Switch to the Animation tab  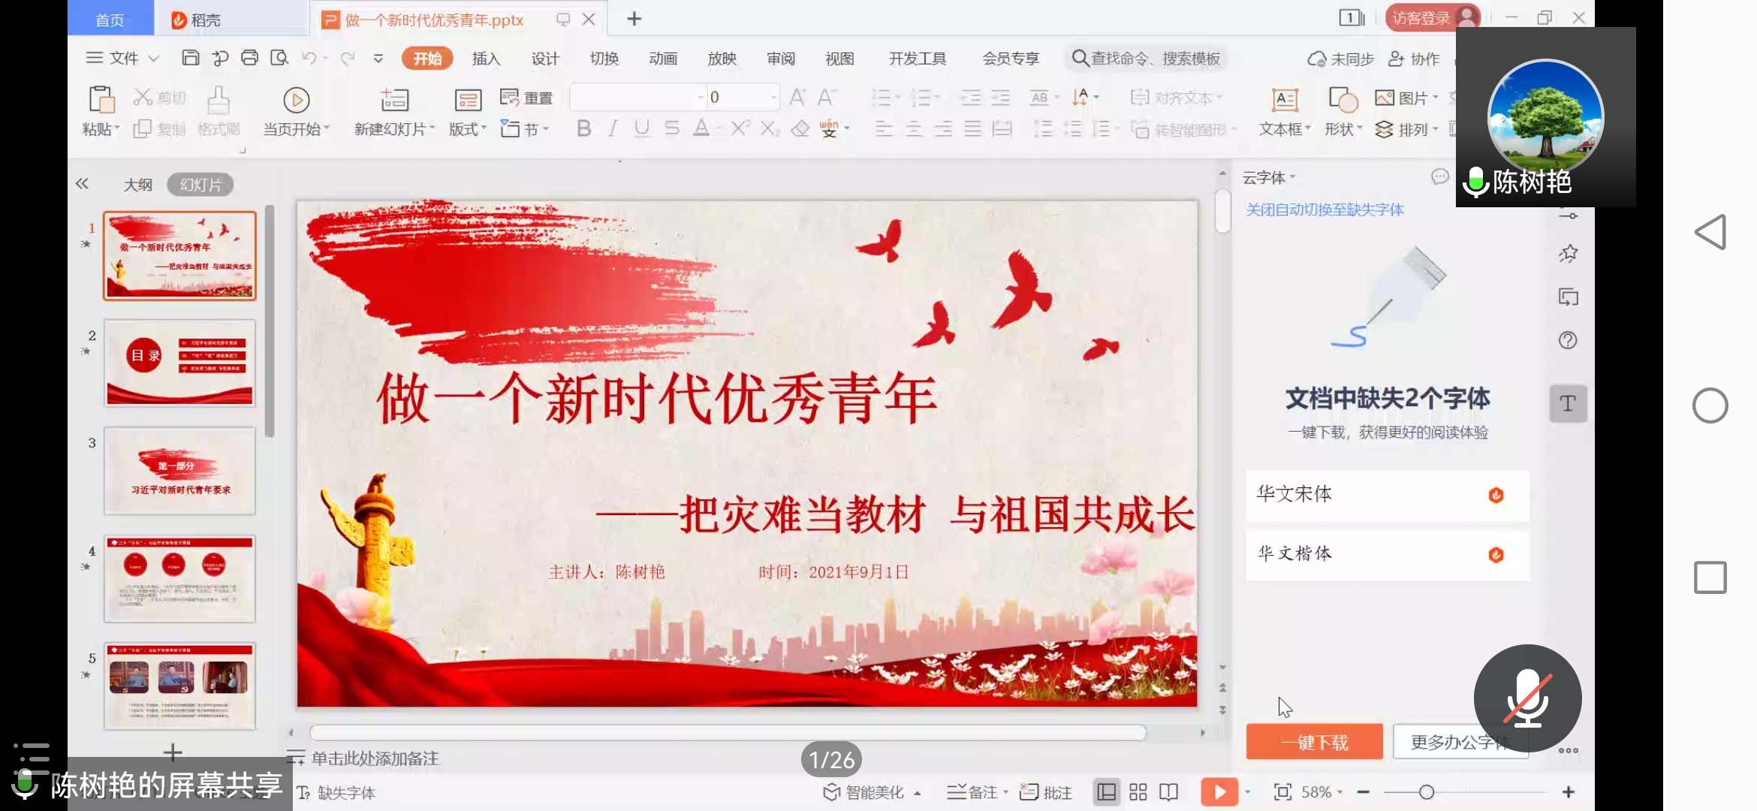click(663, 59)
